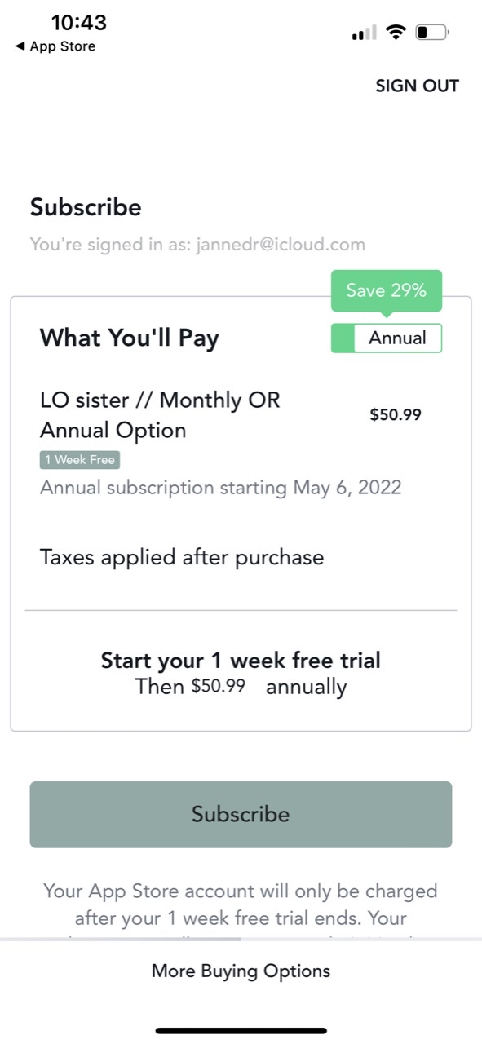The height and width of the screenshot is (1044, 482).
Task: Tap the battery indicator icon
Action: pos(432,33)
